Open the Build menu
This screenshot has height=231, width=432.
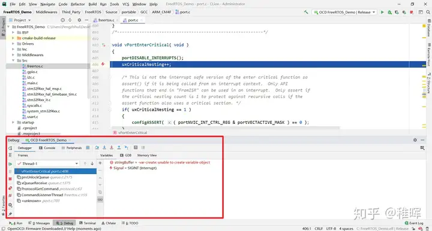[x=92, y=4]
